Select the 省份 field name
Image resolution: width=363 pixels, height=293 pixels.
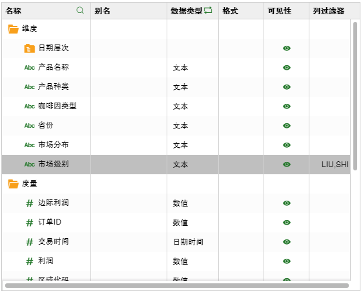point(46,125)
